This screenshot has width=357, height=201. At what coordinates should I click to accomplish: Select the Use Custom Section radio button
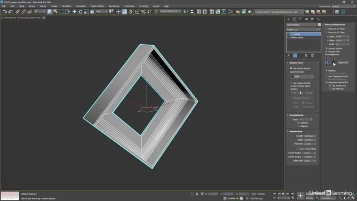click(x=291, y=83)
